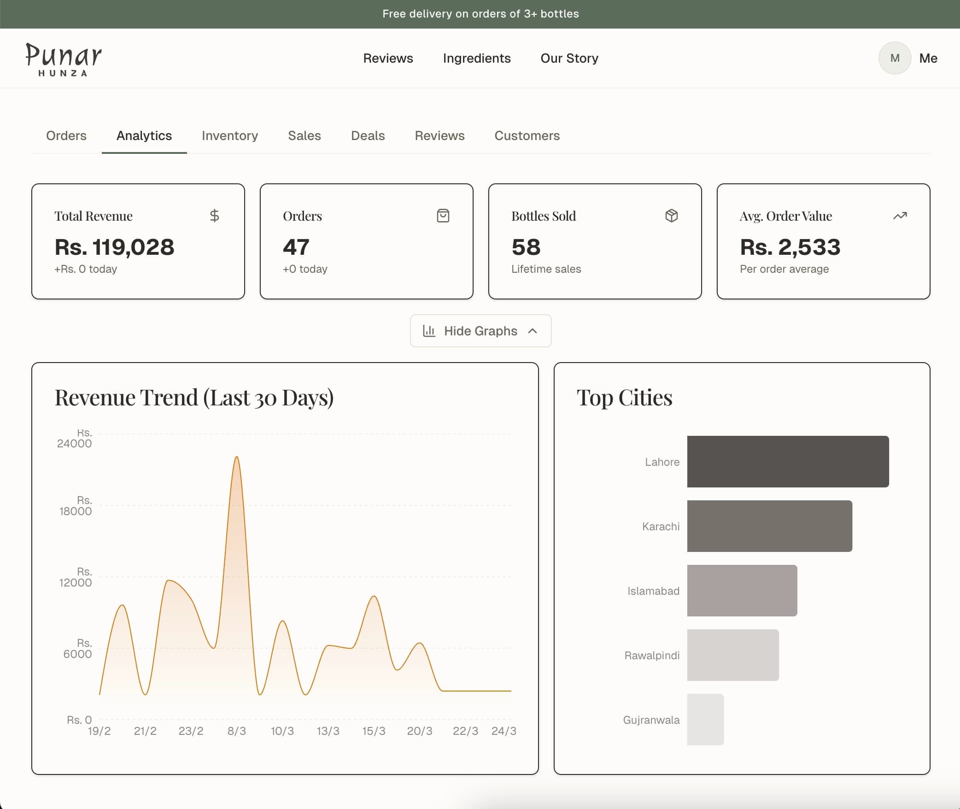Select the Sales tab
Viewport: 960px width, 809px height.
click(304, 136)
